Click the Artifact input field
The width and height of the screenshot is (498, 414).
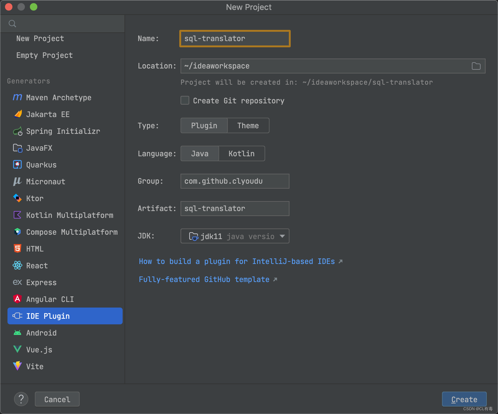coord(235,209)
